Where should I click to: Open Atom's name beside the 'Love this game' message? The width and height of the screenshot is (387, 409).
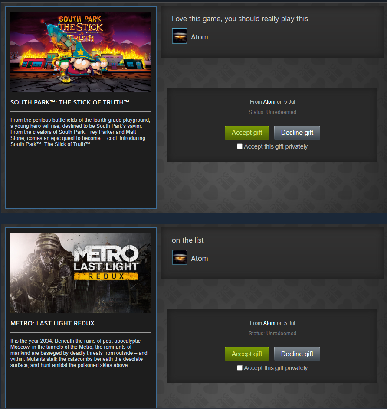pyautogui.click(x=200, y=37)
